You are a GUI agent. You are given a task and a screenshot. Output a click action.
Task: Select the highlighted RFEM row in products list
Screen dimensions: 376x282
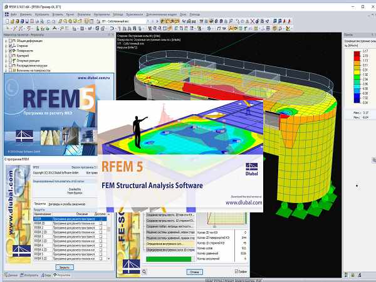point(70,219)
